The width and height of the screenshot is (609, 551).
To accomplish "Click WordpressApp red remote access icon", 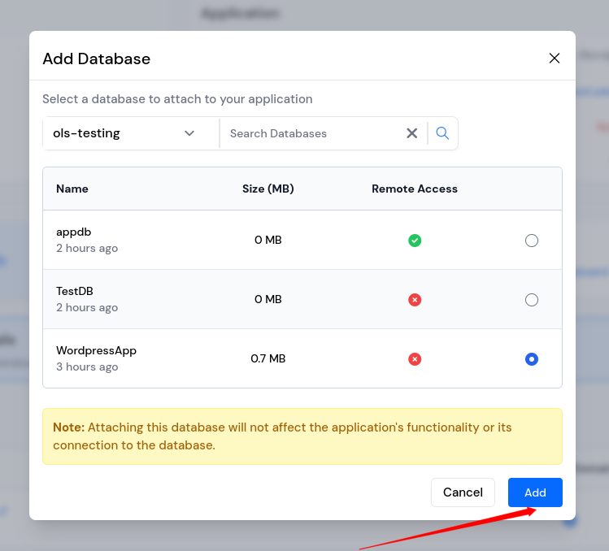I will (415, 359).
